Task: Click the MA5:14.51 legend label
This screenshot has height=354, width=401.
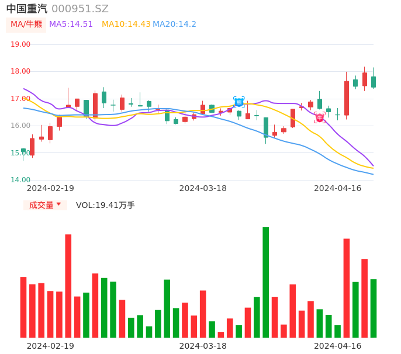Action: [x=71, y=25]
